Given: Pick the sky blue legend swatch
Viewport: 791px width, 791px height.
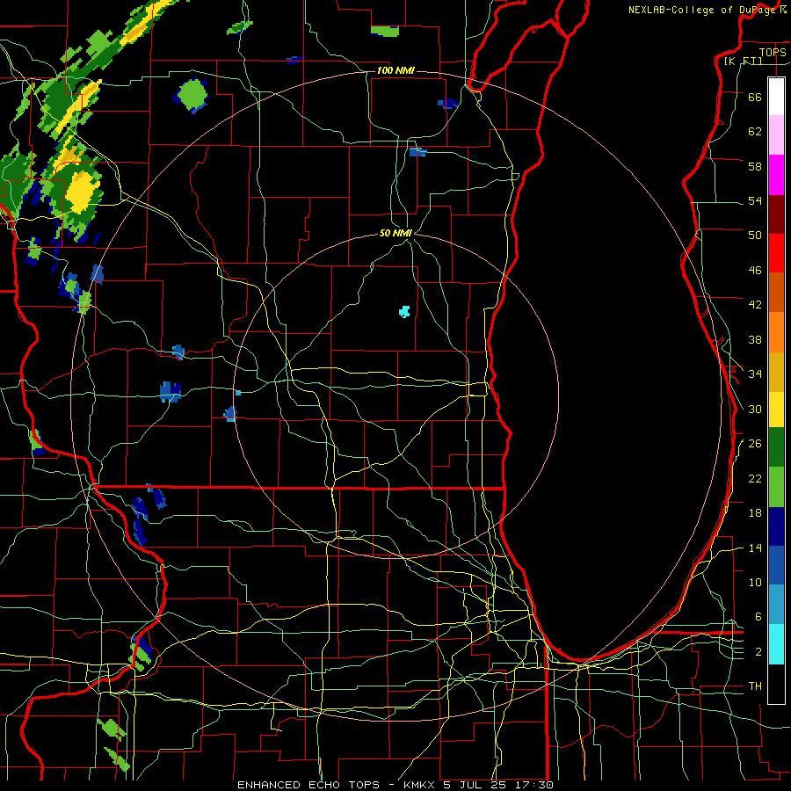Looking at the screenshot, I should (776, 605).
